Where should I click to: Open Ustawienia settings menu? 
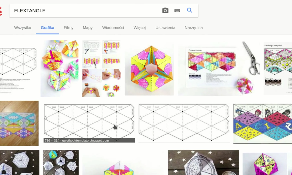point(165,28)
